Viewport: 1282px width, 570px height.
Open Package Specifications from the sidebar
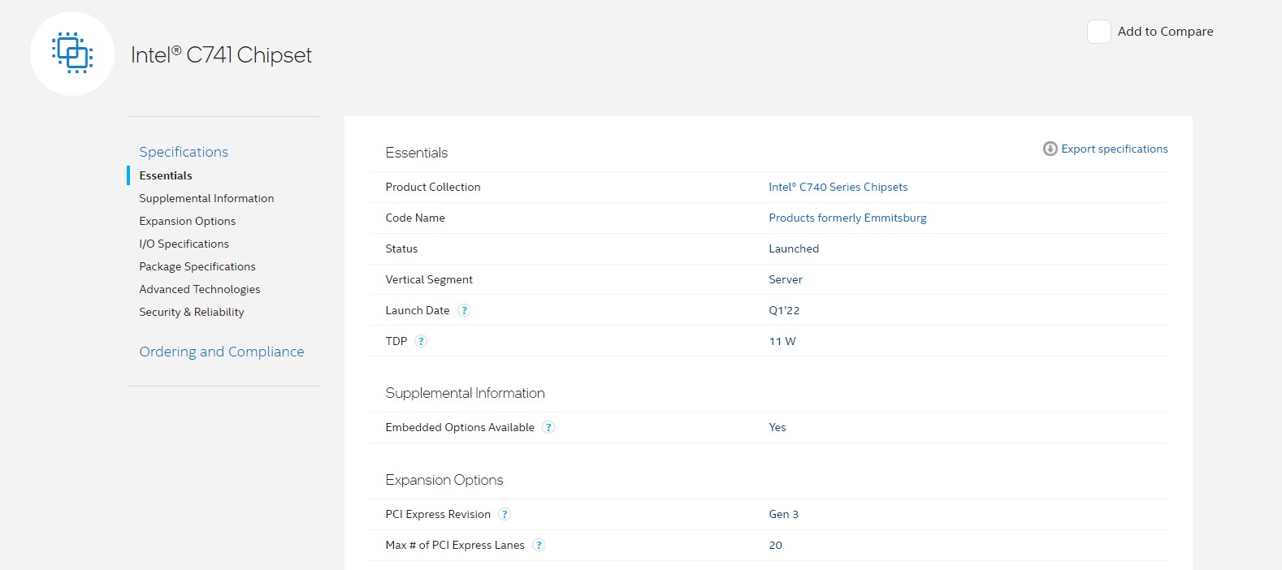click(197, 266)
